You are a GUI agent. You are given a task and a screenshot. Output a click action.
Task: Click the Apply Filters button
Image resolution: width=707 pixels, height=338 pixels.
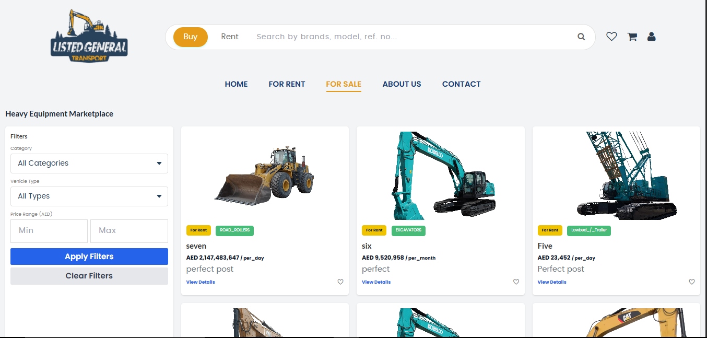coord(89,257)
